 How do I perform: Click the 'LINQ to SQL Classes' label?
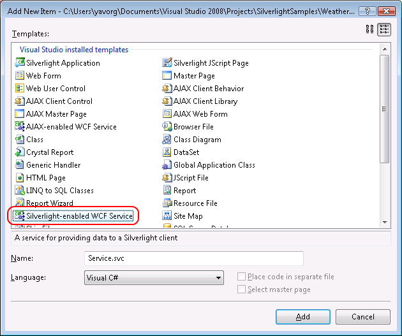[60, 190]
